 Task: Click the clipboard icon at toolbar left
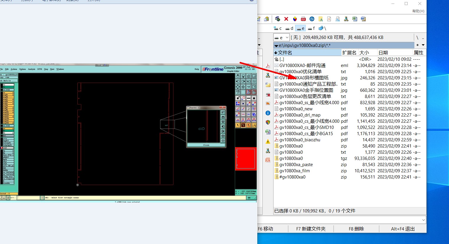(267, 19)
